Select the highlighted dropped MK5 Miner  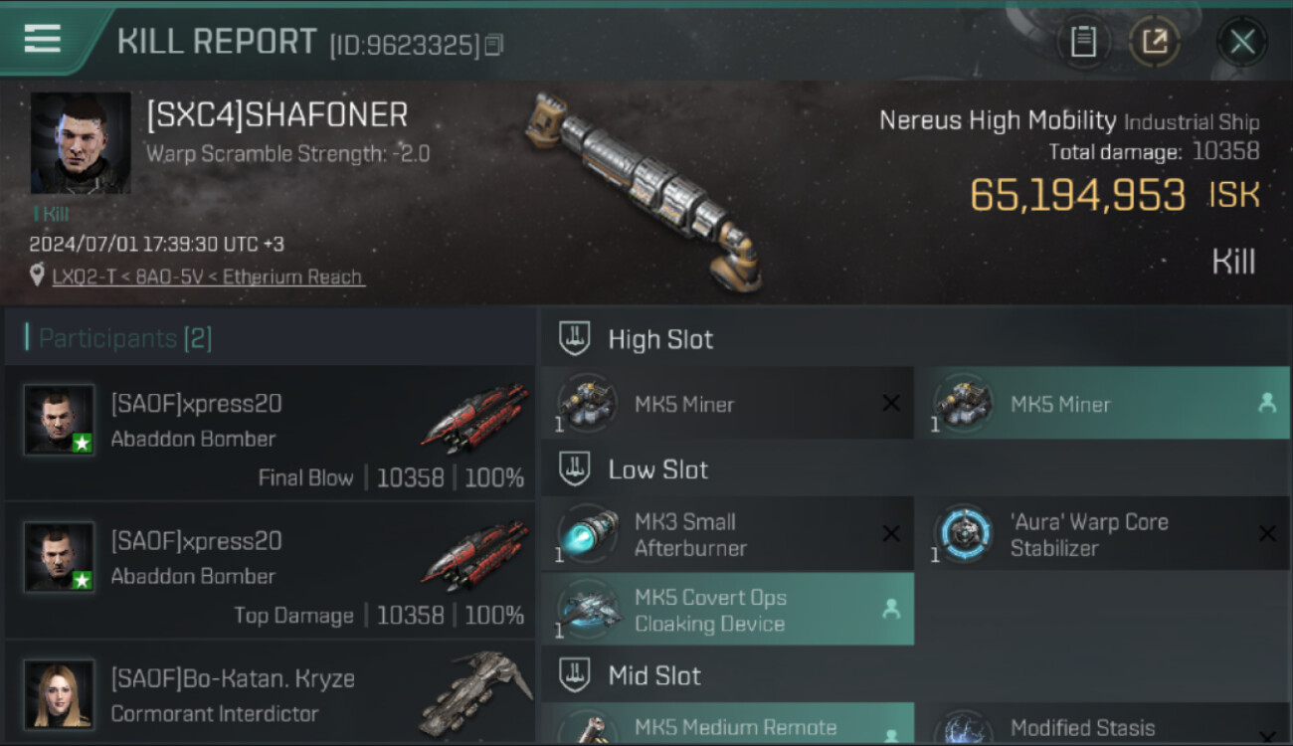pyautogui.click(x=1102, y=403)
